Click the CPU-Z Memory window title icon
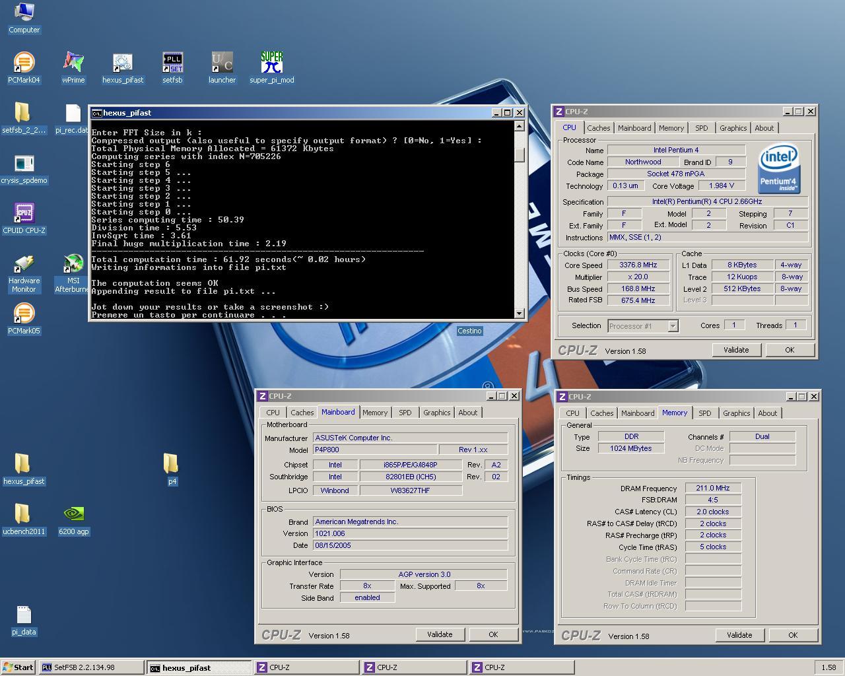The image size is (845, 676). tap(562, 397)
